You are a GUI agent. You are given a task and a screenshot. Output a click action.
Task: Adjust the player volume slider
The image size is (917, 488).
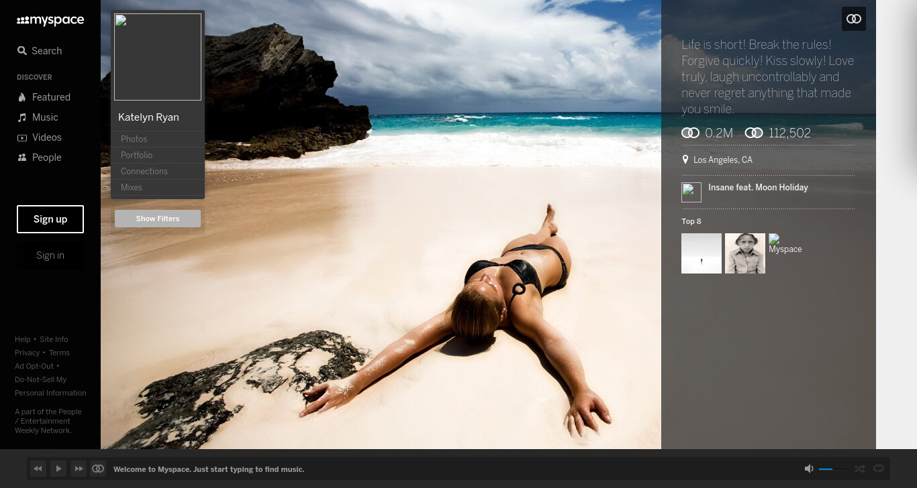click(832, 469)
